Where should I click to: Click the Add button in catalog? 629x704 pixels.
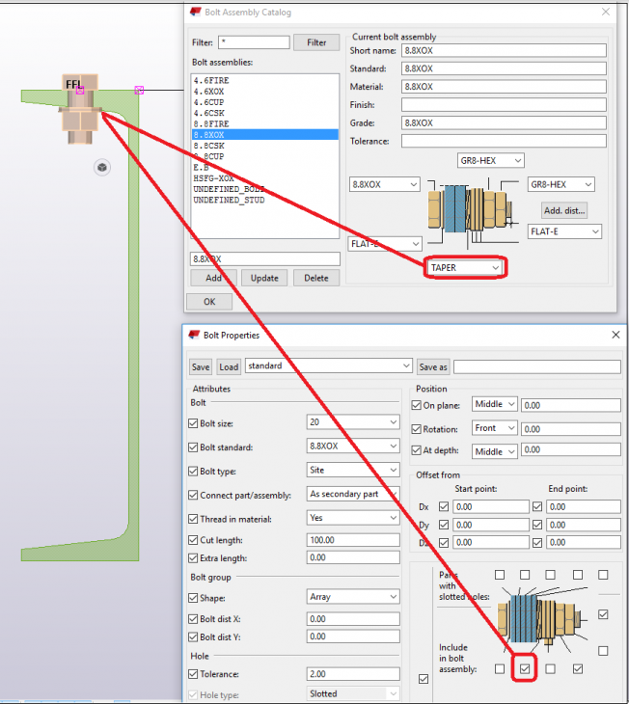pos(213,278)
